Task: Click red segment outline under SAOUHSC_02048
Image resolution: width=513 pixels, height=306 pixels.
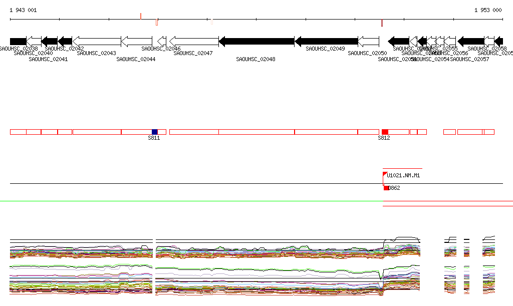Action: (x=256, y=132)
